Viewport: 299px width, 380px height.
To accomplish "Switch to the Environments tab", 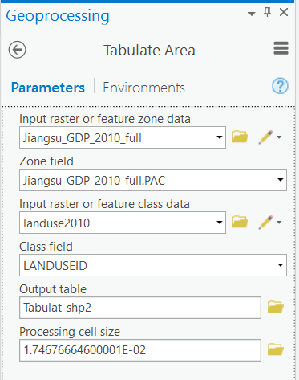I will pos(143,88).
